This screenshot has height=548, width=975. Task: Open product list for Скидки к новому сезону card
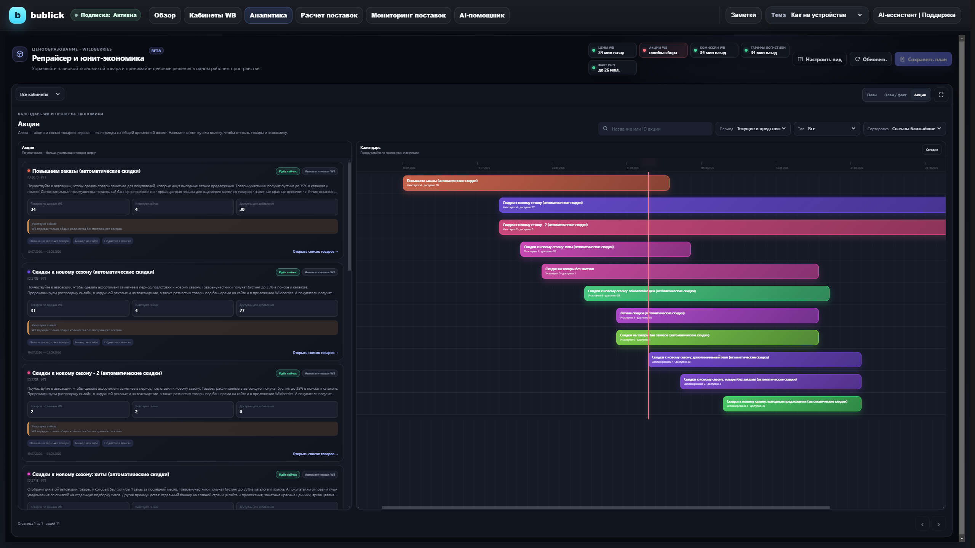click(315, 353)
